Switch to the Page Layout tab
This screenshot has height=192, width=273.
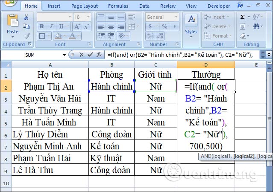coord(85,6)
